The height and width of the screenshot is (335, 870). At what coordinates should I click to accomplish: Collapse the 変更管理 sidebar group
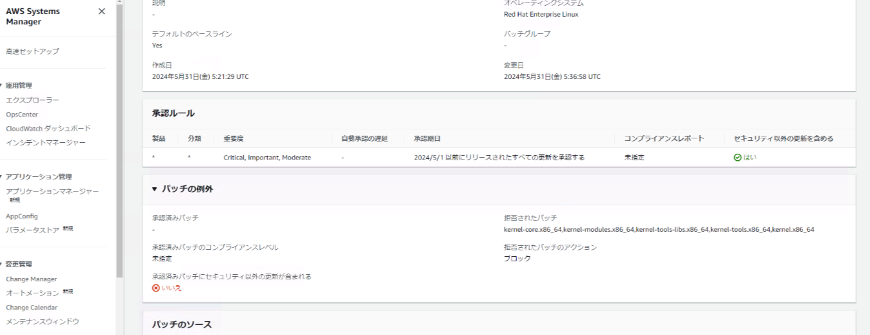pyautogui.click(x=2, y=265)
